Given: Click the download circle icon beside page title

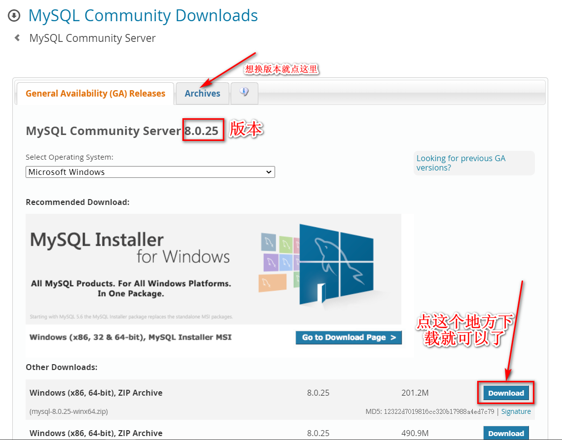Looking at the screenshot, I should [14, 16].
